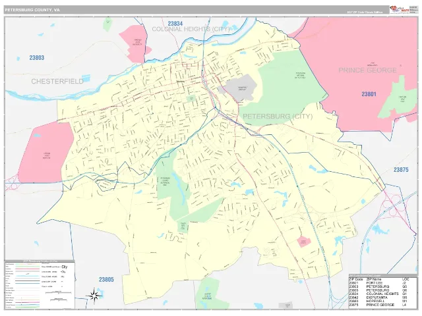Click the PETERSBURG (CITY) map label
422x316 pixels.
[278, 117]
